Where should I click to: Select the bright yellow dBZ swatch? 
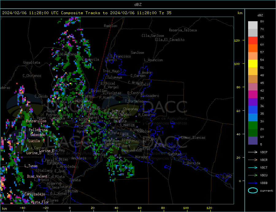[x=253, y=64]
